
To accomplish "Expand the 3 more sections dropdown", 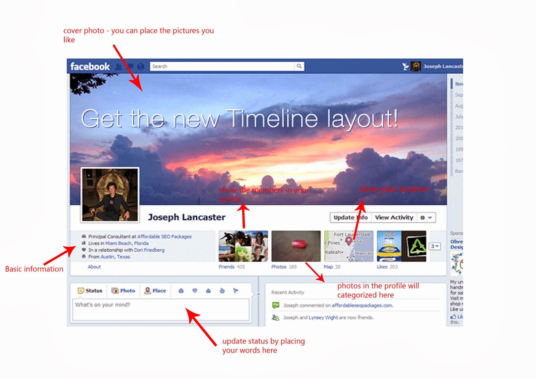I will click(435, 246).
